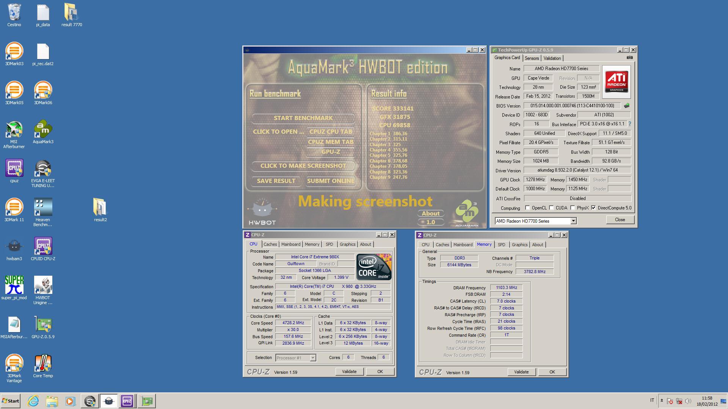Open the GPU-Z.0.5.9 desktop icon
This screenshot has width=728, height=409.
pyautogui.click(x=43, y=327)
